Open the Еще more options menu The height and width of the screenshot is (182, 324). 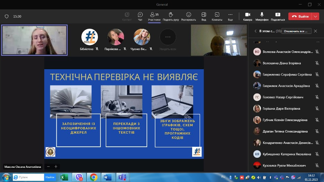coord(230,16)
